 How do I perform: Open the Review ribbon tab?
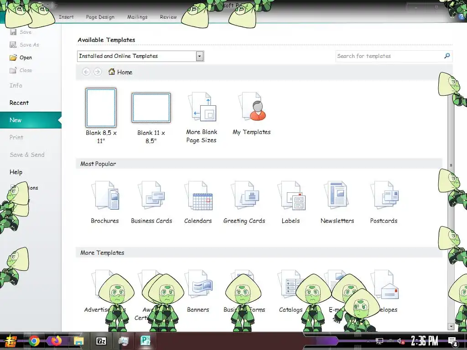pyautogui.click(x=168, y=17)
